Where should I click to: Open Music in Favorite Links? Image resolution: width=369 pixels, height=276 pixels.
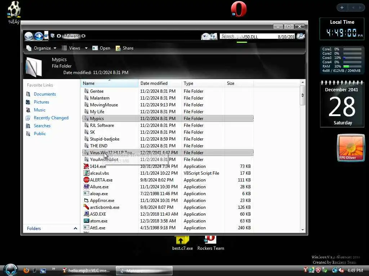coord(40,110)
